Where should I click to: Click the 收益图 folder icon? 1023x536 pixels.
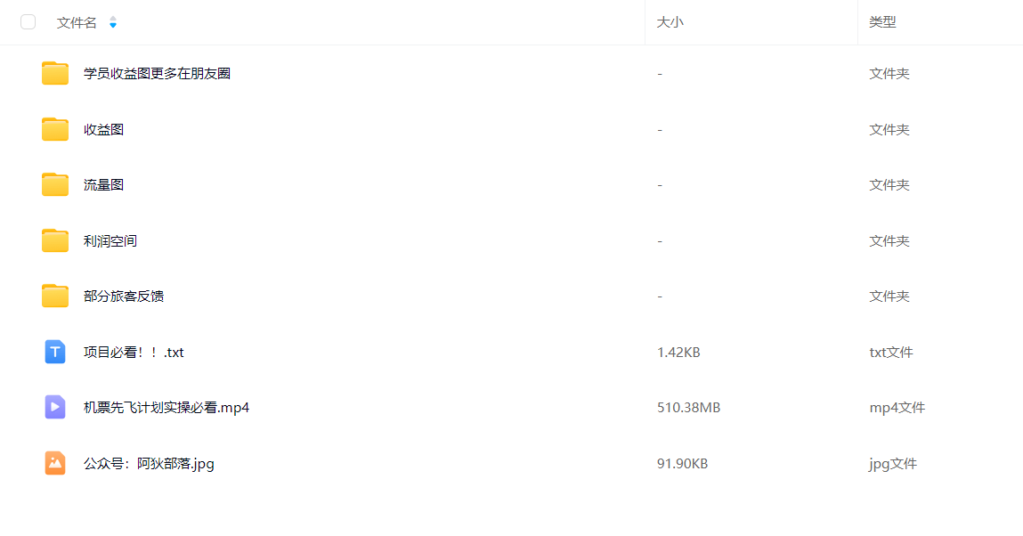click(55, 129)
